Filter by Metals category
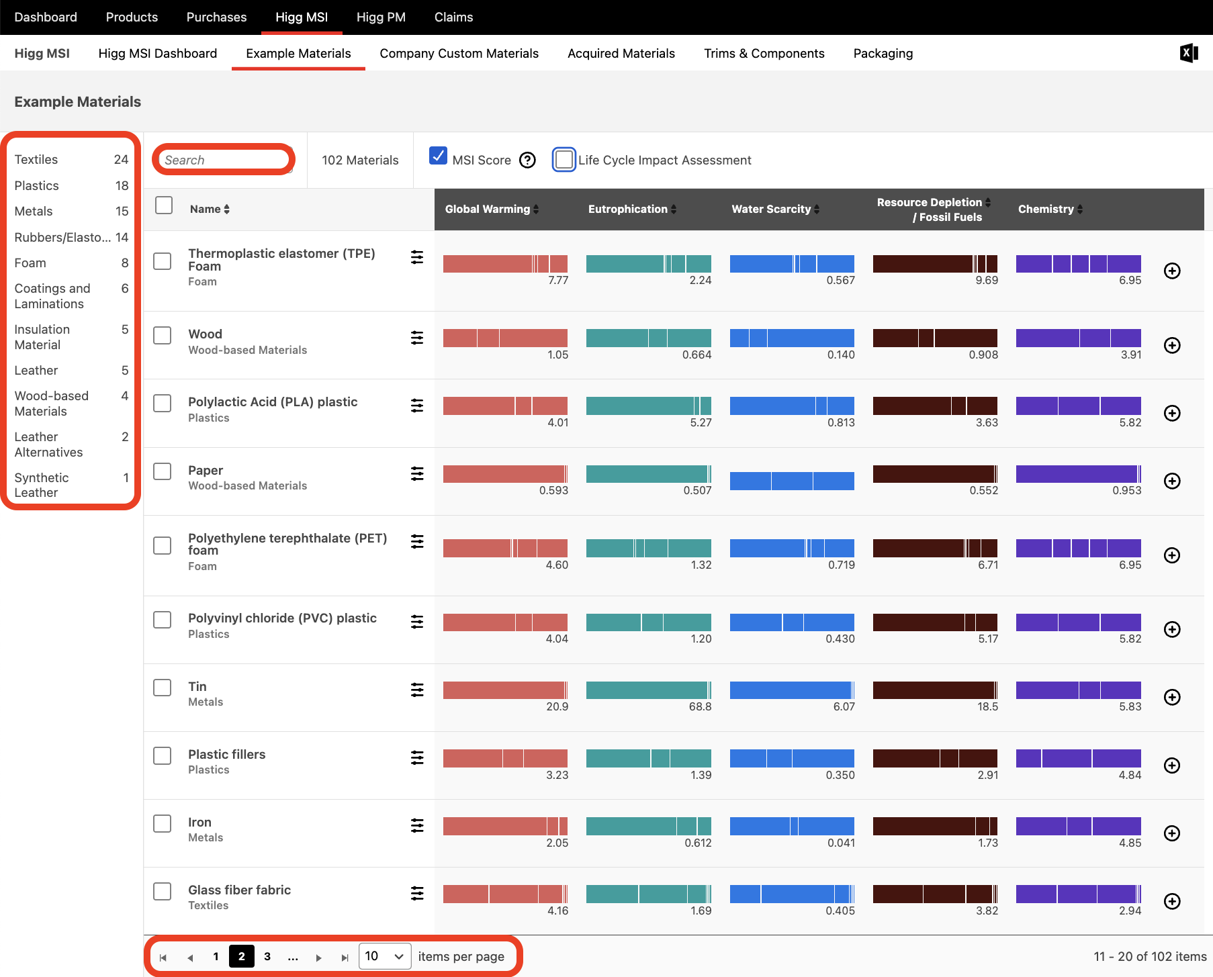The width and height of the screenshot is (1213, 977). [x=71, y=211]
